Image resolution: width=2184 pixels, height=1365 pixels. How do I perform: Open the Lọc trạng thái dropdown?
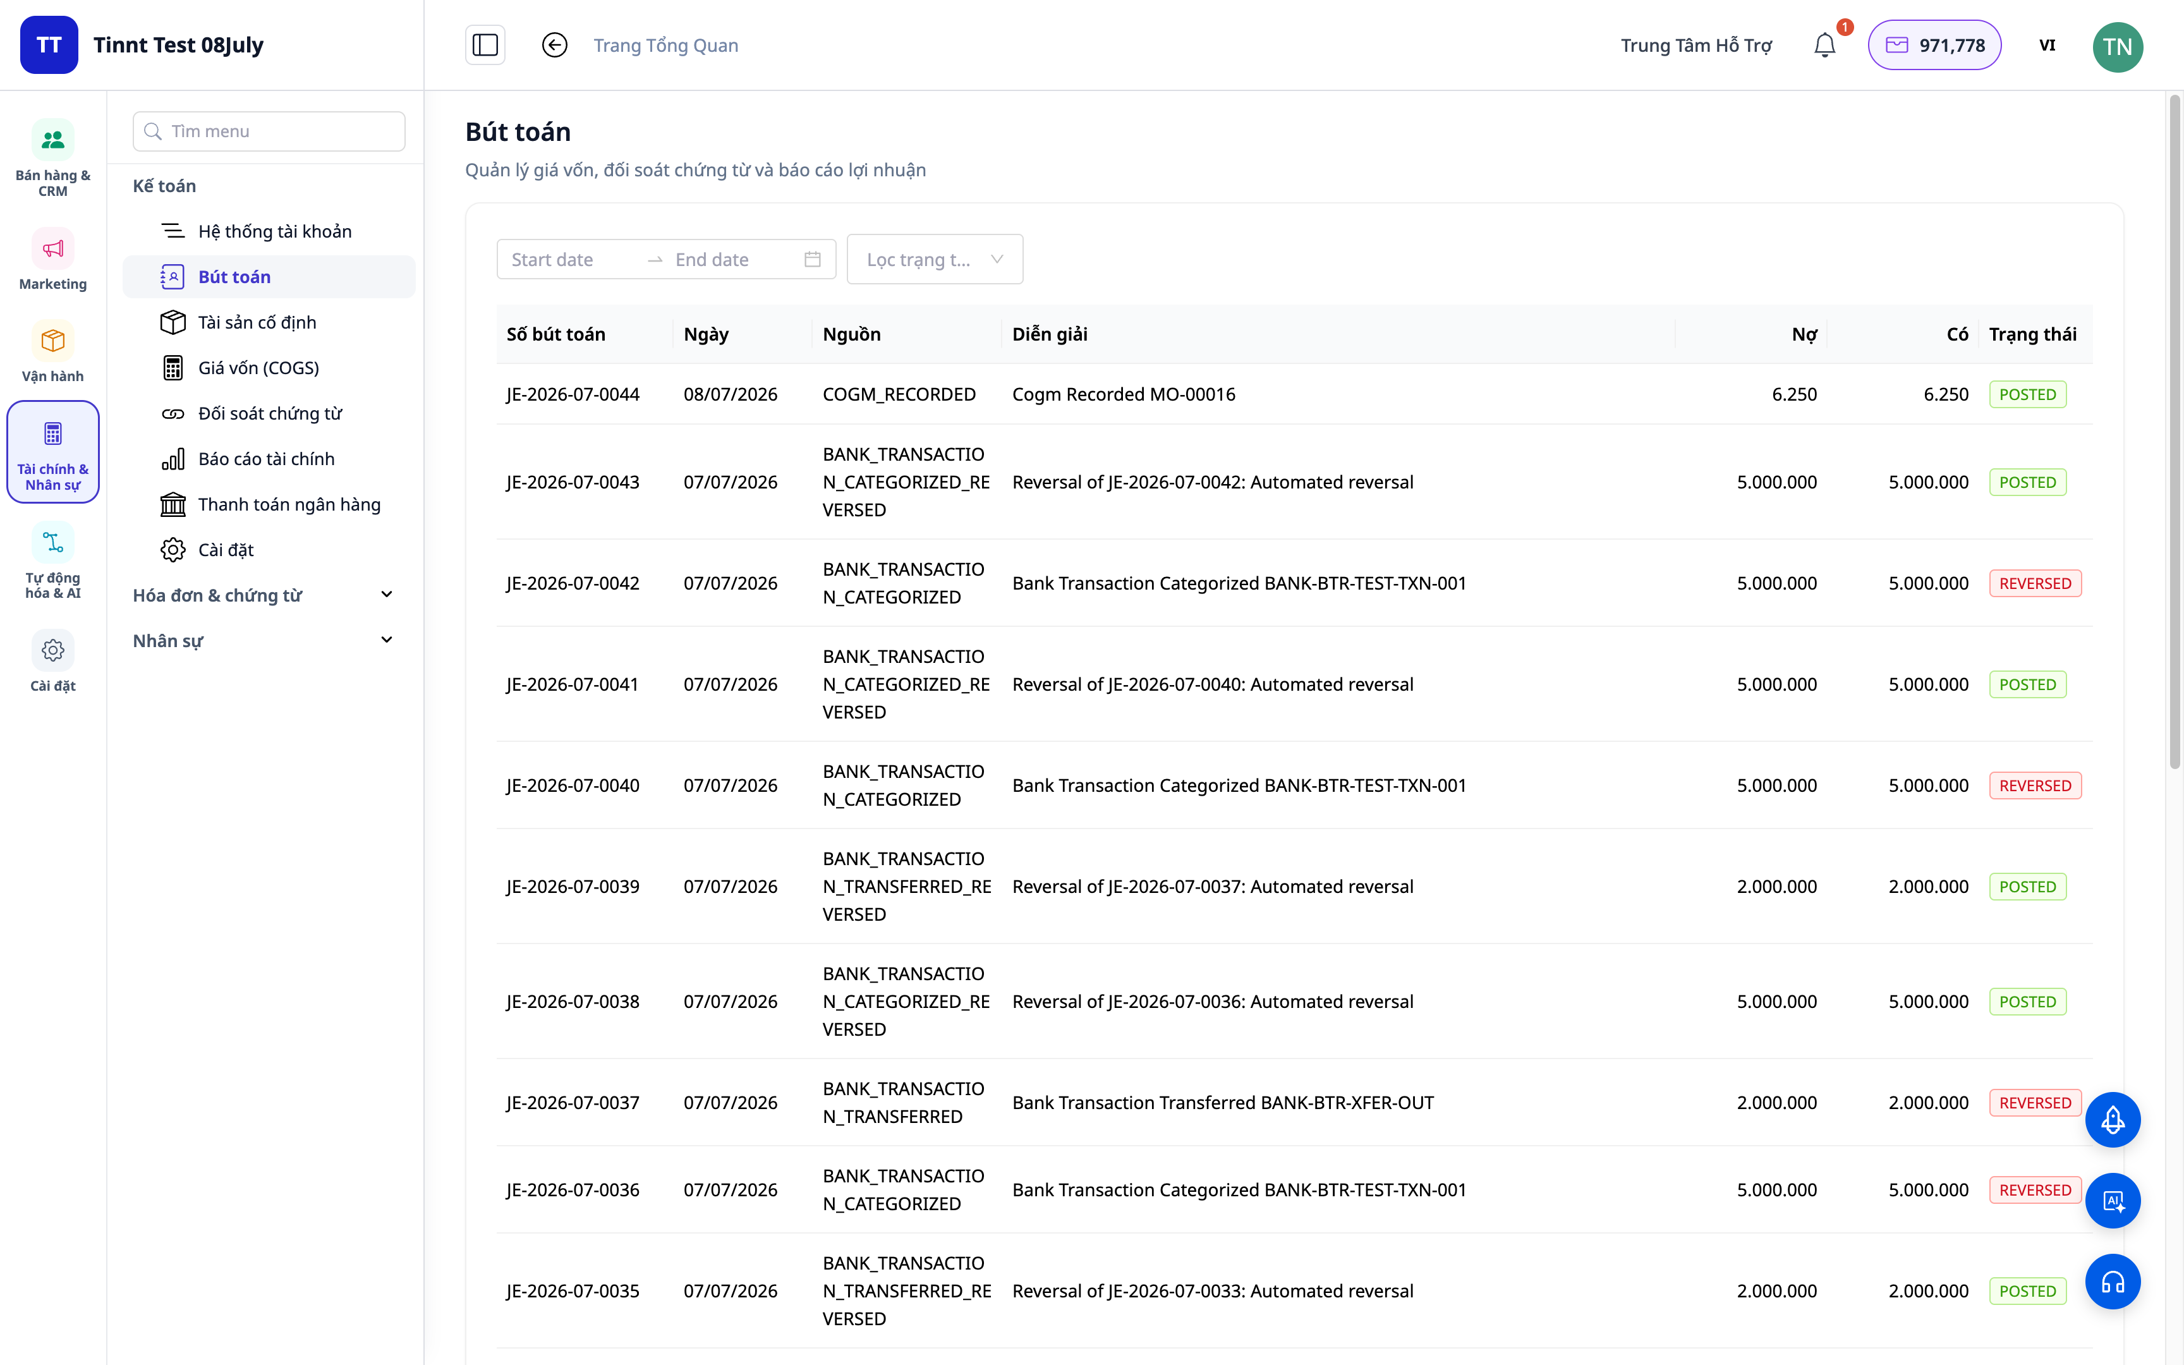point(934,259)
